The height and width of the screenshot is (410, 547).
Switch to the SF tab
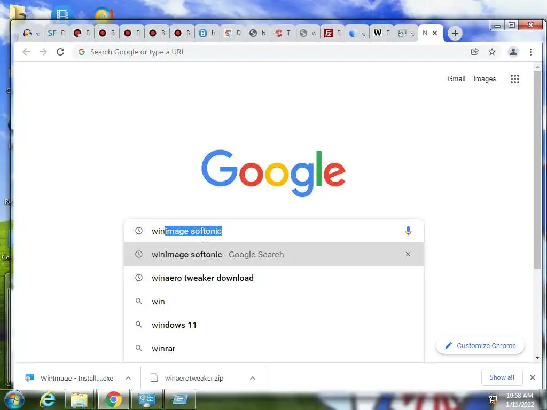pyautogui.click(x=57, y=33)
